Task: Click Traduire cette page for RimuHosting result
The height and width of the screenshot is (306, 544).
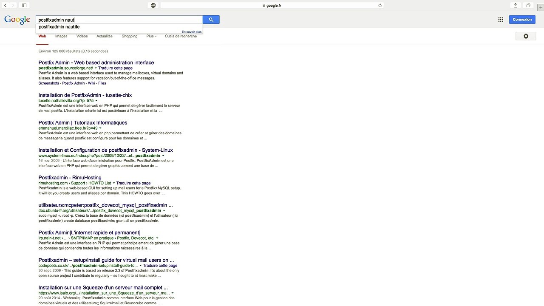Action: (x=133, y=183)
